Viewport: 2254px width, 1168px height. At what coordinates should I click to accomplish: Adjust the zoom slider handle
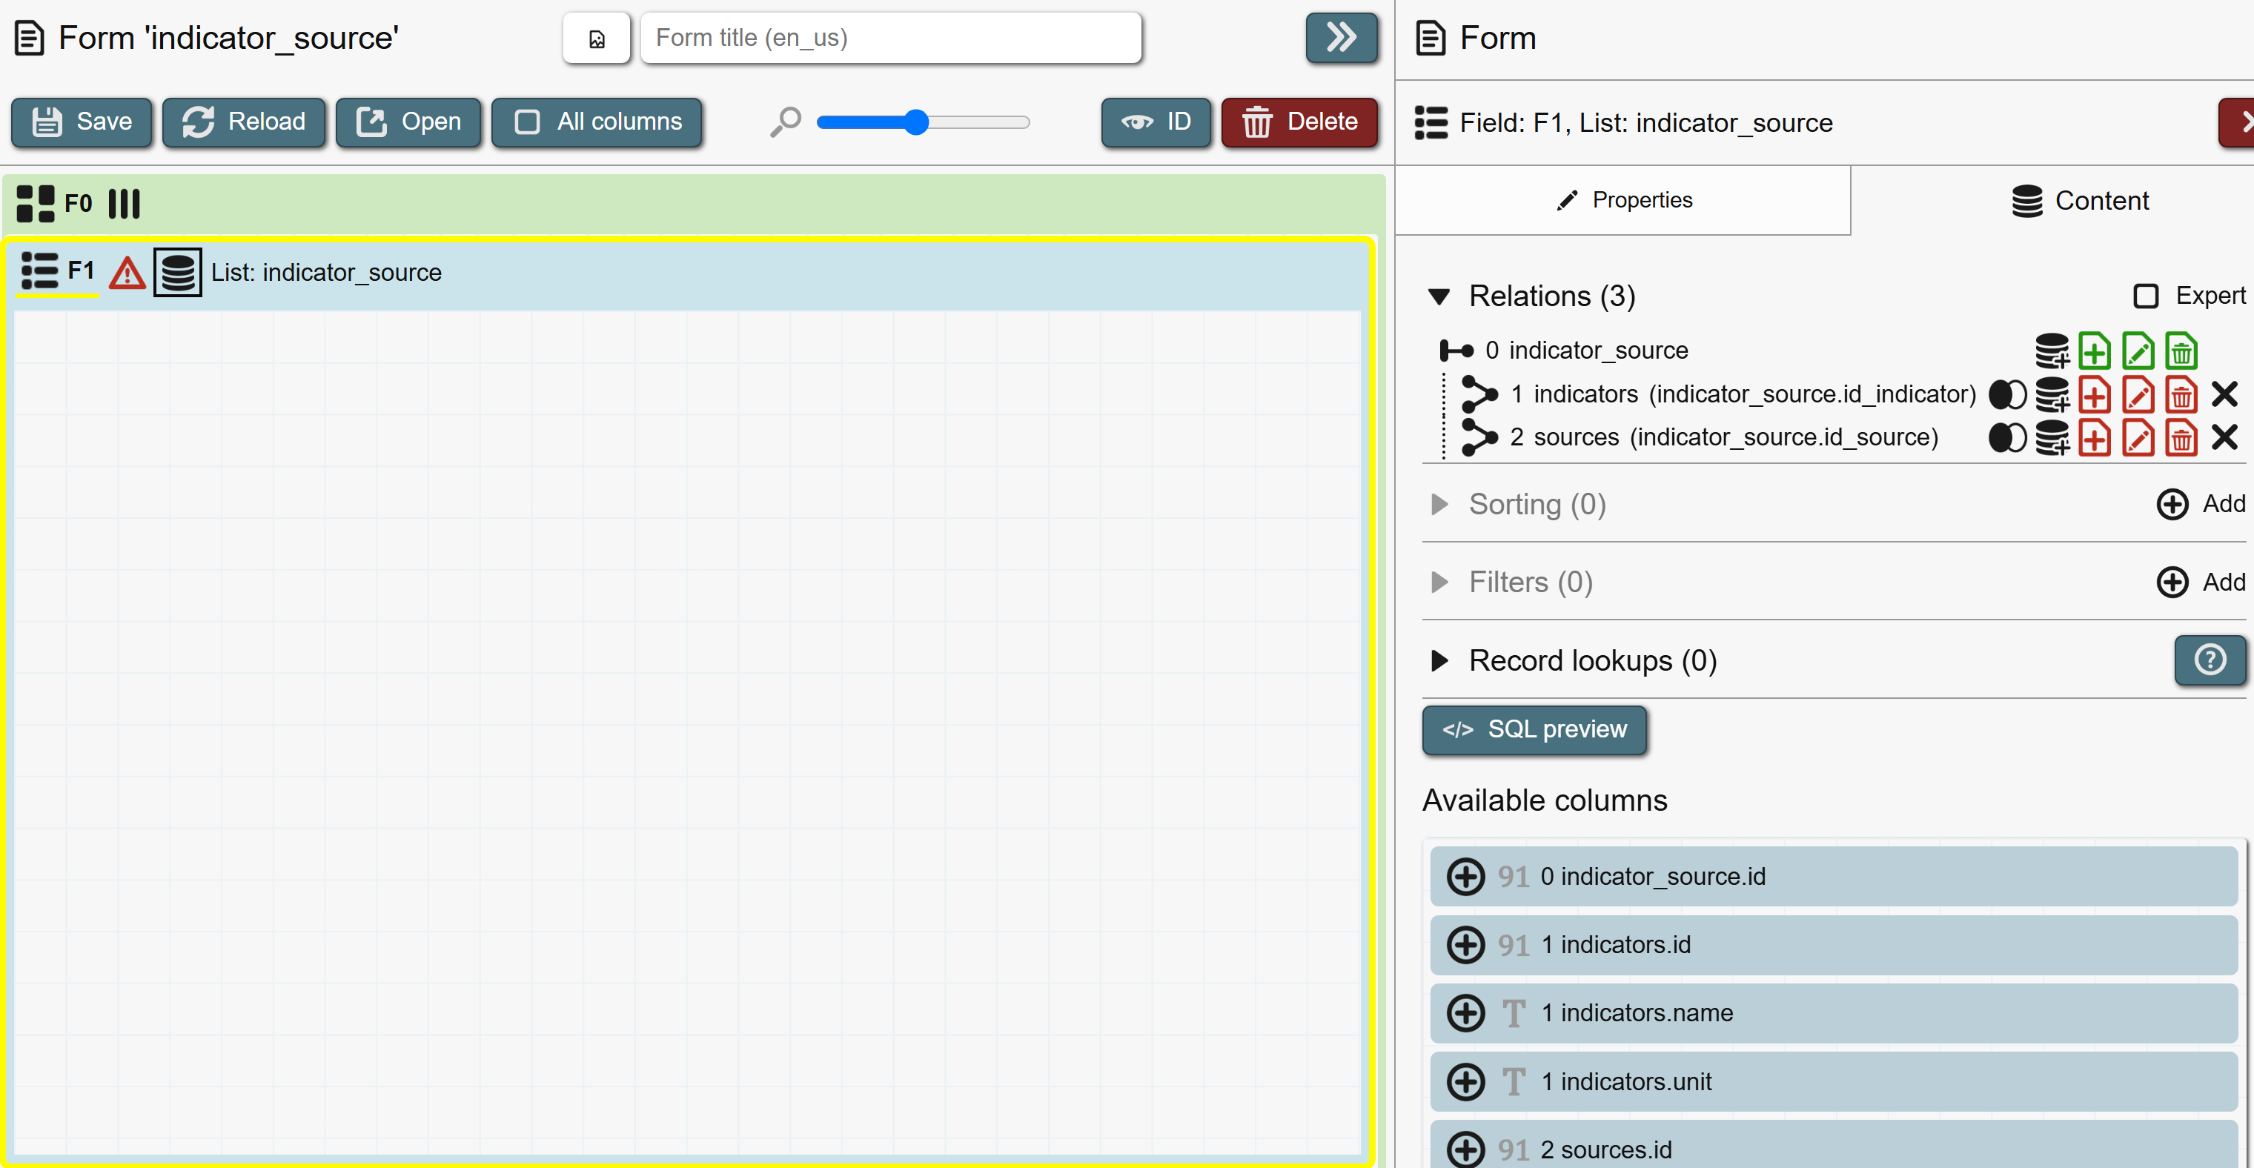[x=915, y=122]
